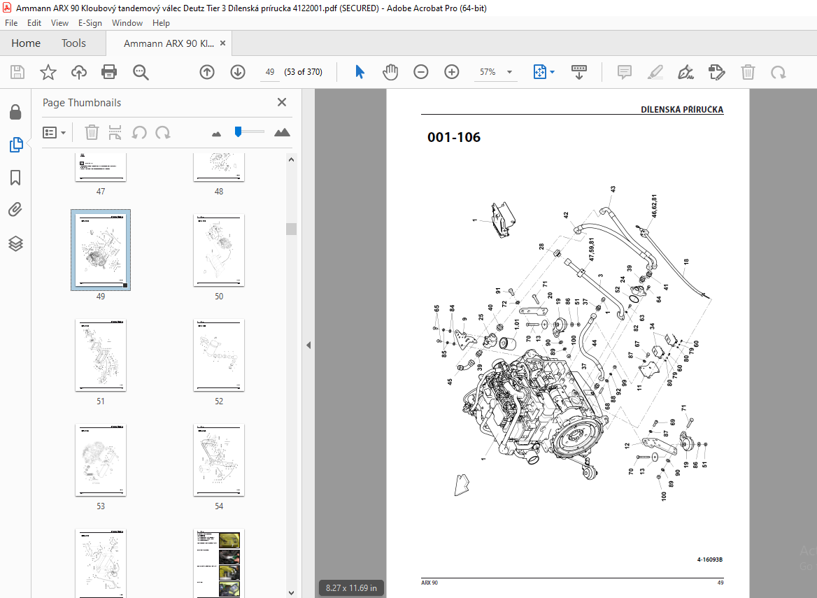This screenshot has height=598, width=817.
Task: Open the File menu
Action: coord(11,23)
